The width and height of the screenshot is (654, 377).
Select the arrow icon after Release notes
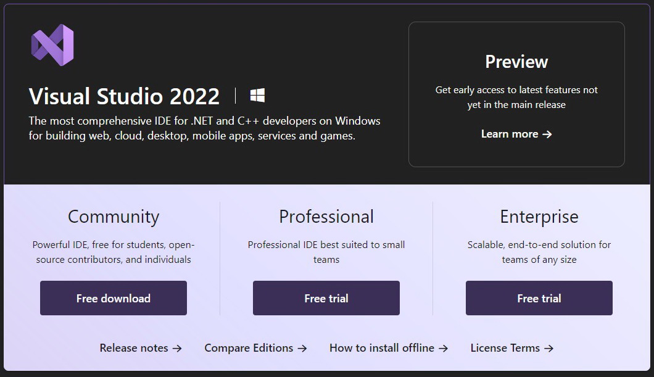(179, 347)
